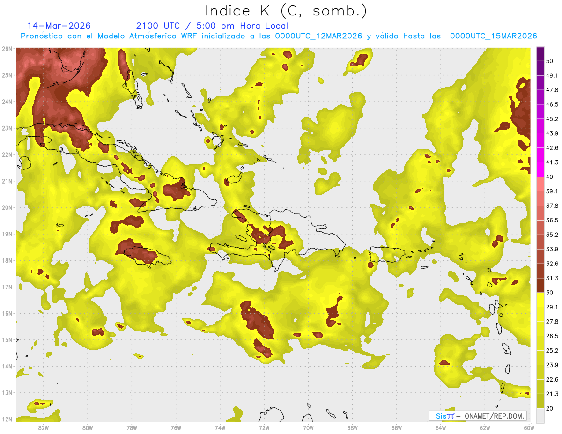The width and height of the screenshot is (562, 434).
Task: Click the '26N' latitude label
Action: pos(7,49)
